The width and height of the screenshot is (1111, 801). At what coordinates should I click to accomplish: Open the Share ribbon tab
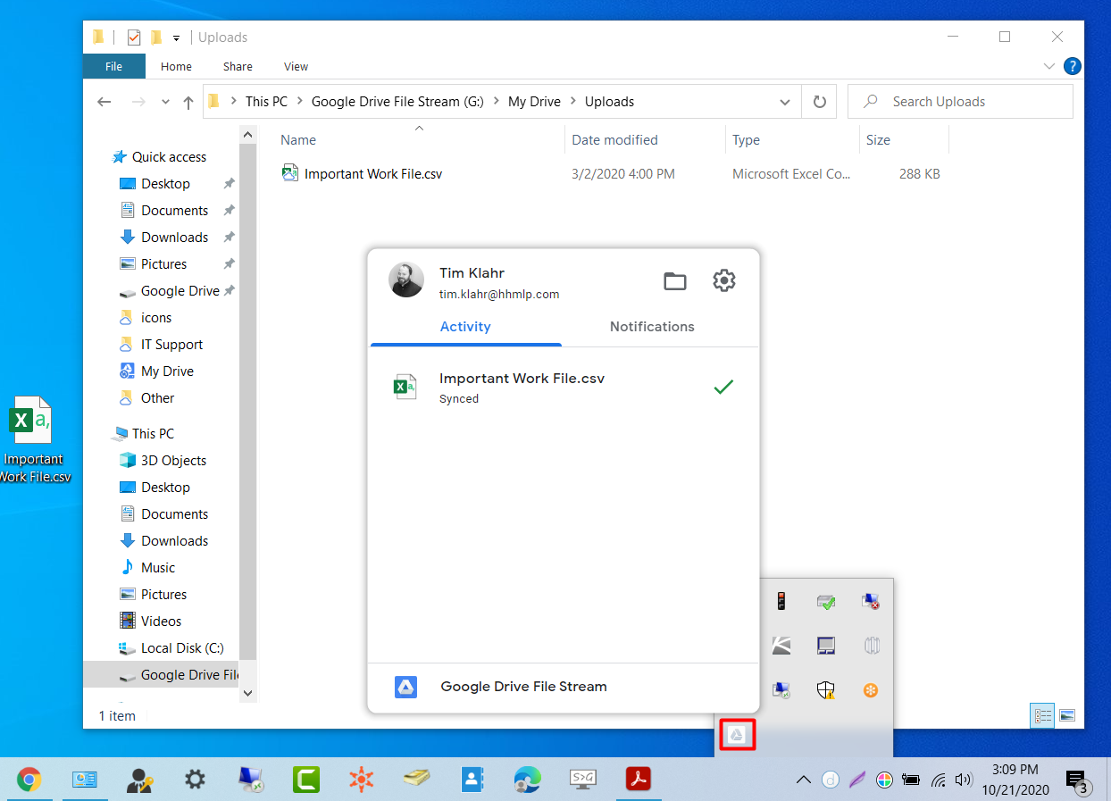pyautogui.click(x=238, y=66)
